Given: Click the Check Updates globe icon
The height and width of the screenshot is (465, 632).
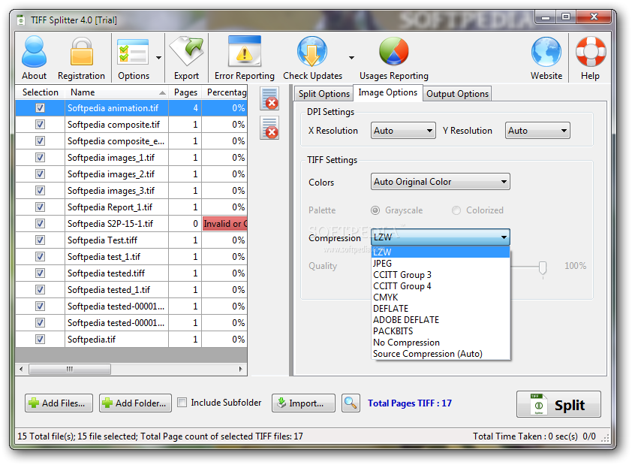Looking at the screenshot, I should (x=312, y=58).
